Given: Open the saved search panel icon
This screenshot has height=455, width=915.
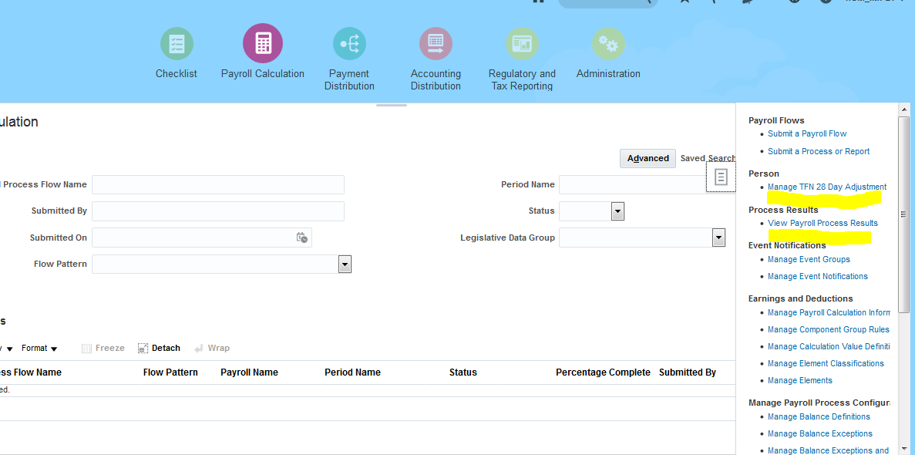Looking at the screenshot, I should click(x=720, y=177).
